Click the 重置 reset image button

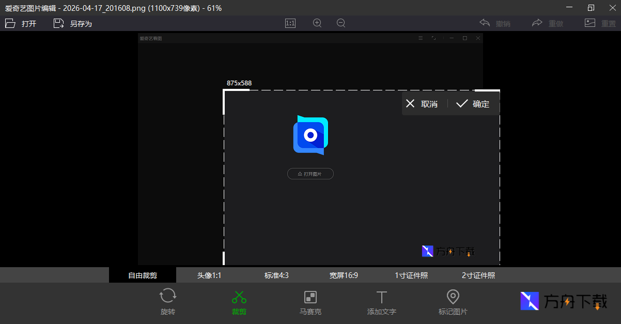coord(600,23)
